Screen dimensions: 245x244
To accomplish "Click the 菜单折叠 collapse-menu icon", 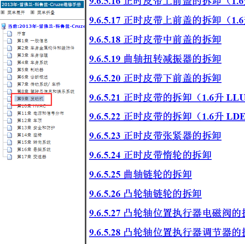I will (32, 12).
